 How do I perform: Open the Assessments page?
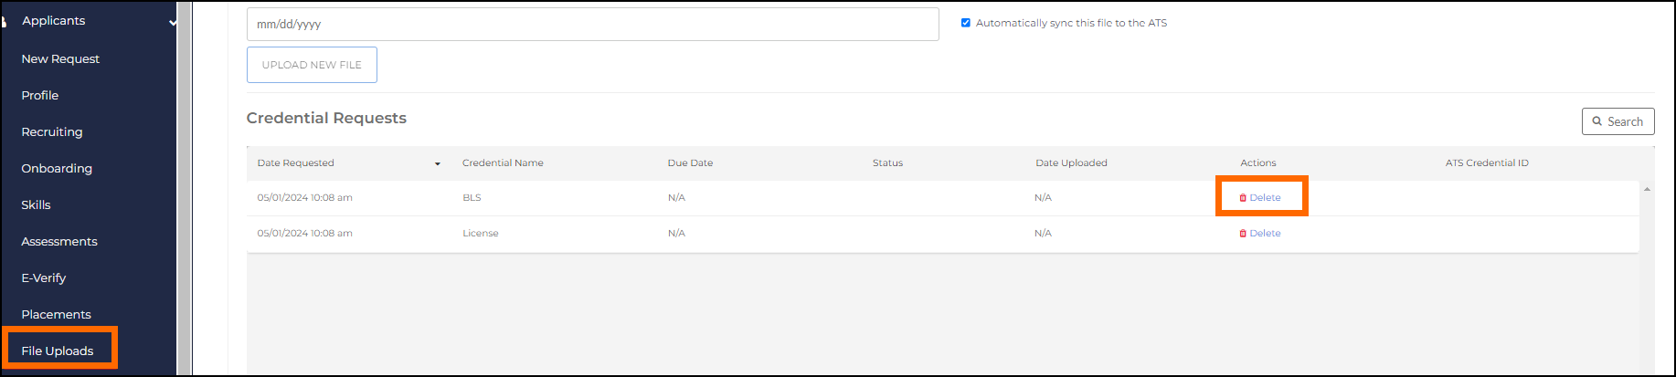pyautogui.click(x=59, y=241)
